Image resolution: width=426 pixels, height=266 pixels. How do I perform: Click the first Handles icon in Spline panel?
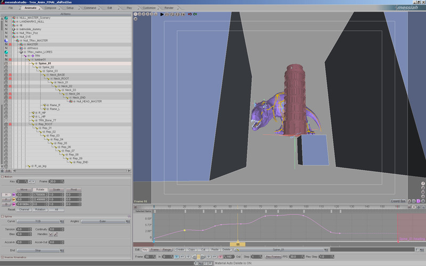point(51,234)
